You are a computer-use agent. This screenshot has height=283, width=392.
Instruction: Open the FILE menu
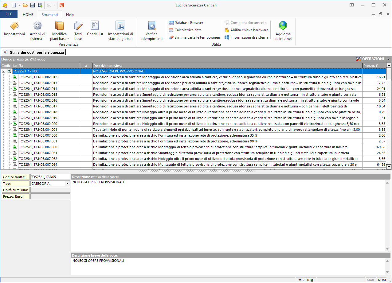click(x=9, y=14)
